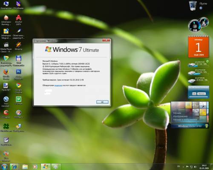Open the Computer desktop icon
Image resolution: width=213 pixels, height=170 pixels.
click(x=6, y=5)
